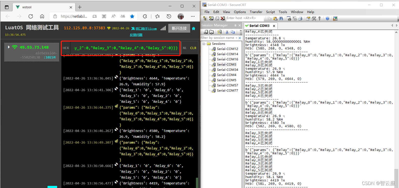This screenshot has width=399, height=188.
Task: Open the Transfer menu in SecureCRT
Action: (256, 12)
